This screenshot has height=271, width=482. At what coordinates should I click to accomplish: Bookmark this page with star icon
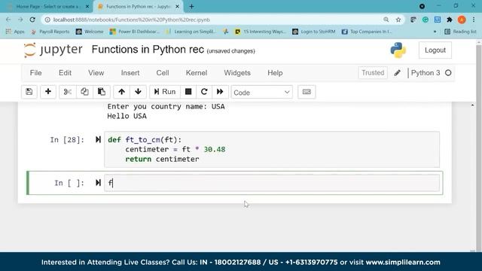(x=398, y=20)
